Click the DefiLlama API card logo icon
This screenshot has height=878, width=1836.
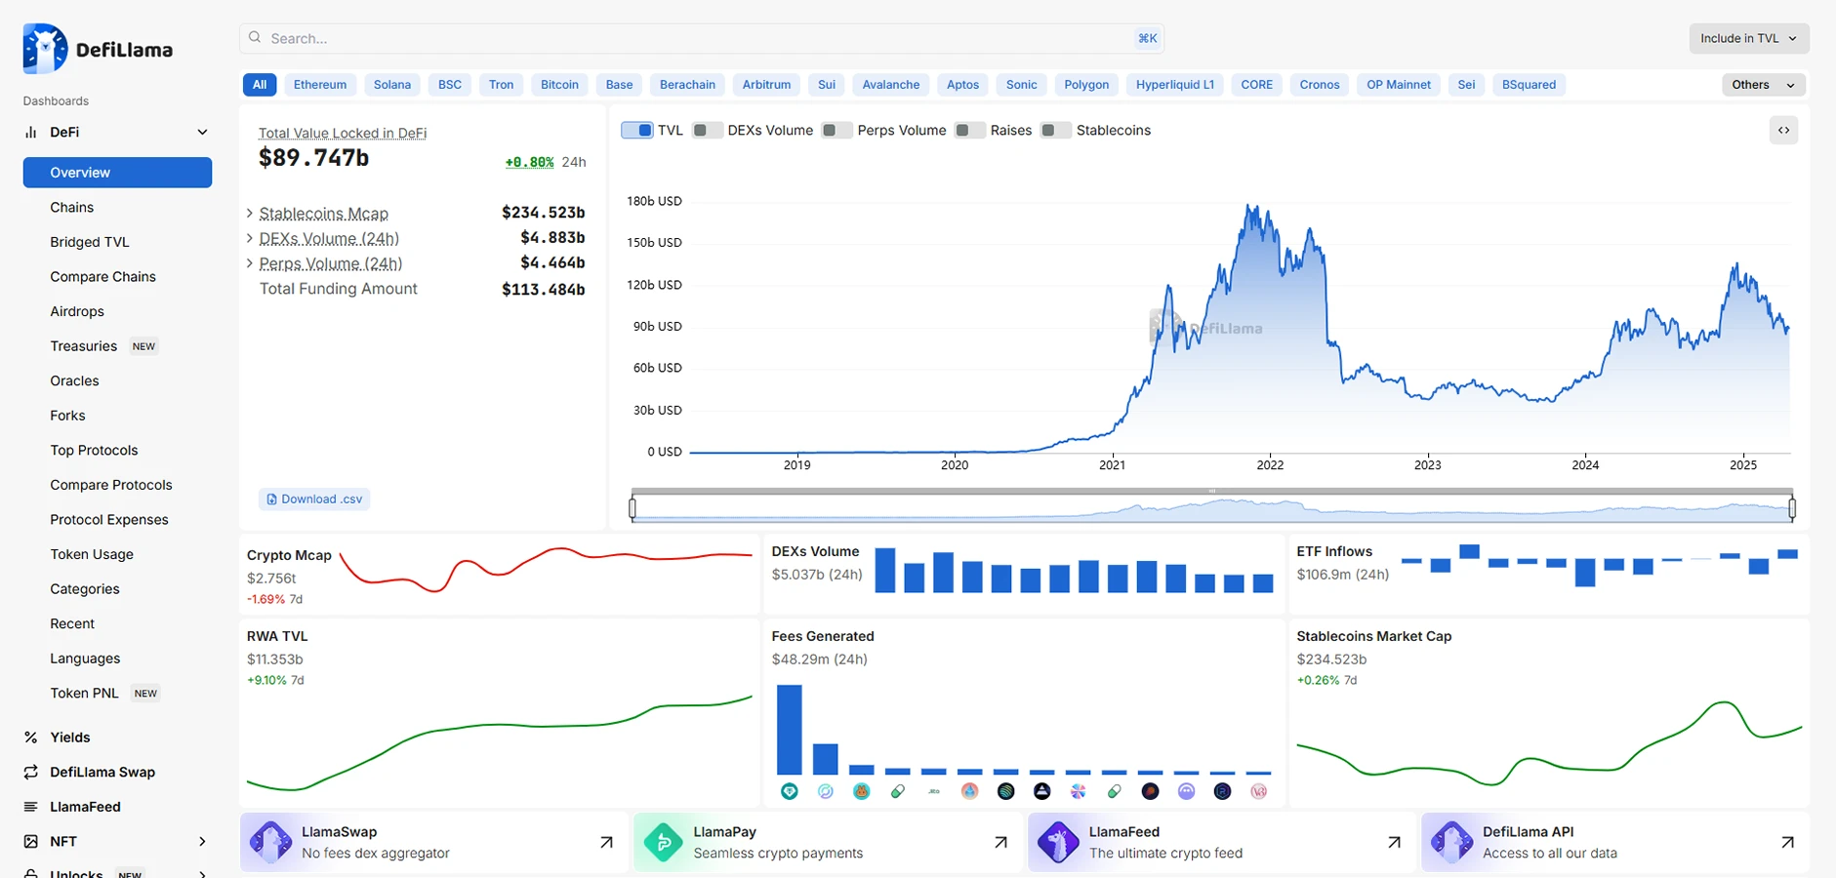pos(1451,842)
